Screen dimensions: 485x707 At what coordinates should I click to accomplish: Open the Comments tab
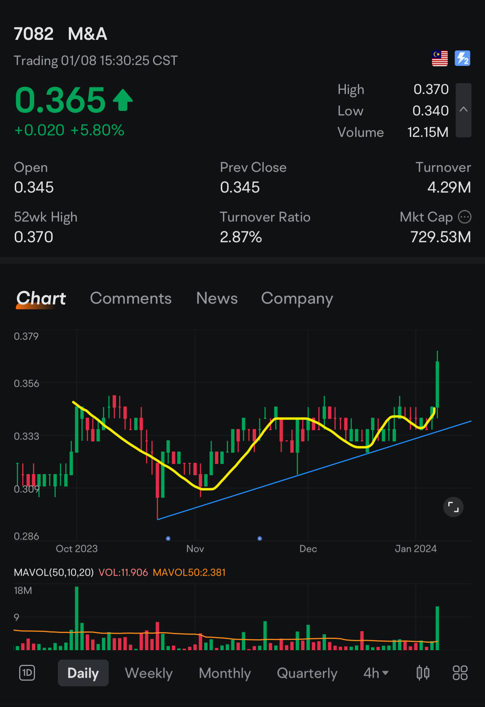pos(131,298)
